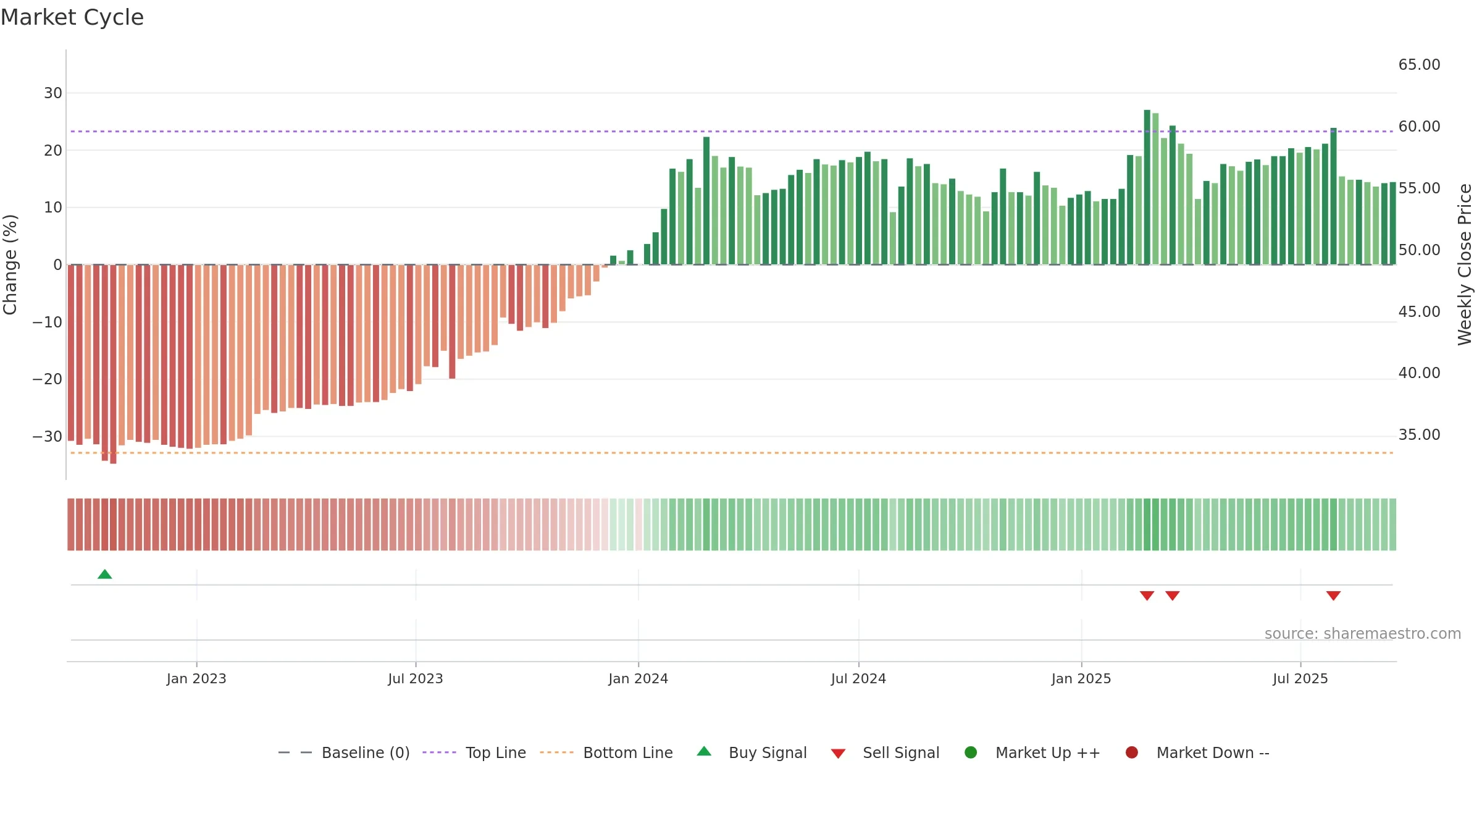Click the Change (%) axis title

(10, 264)
